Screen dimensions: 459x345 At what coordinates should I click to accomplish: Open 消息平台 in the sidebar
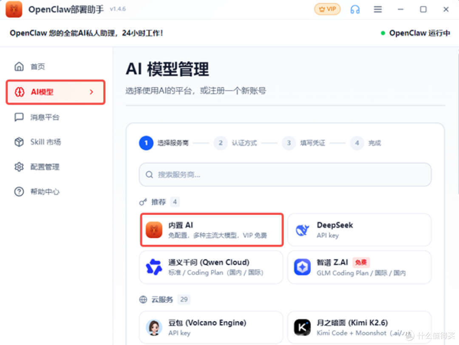(x=56, y=117)
